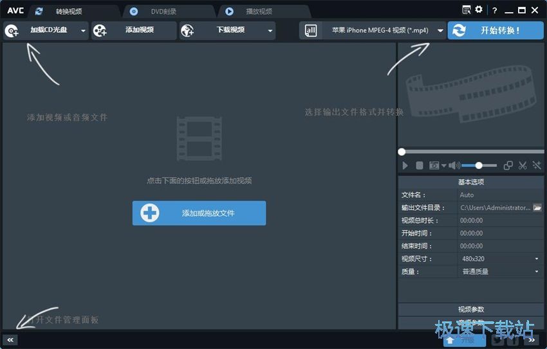
Task: Open help with the question mark icon
Action: (x=495, y=10)
